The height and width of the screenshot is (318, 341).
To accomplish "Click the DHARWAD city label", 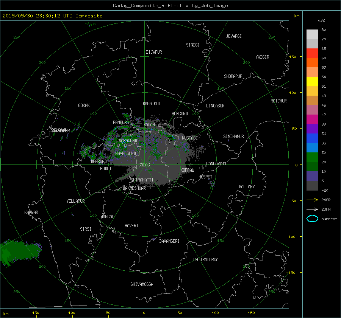I will pyautogui.click(x=99, y=161).
